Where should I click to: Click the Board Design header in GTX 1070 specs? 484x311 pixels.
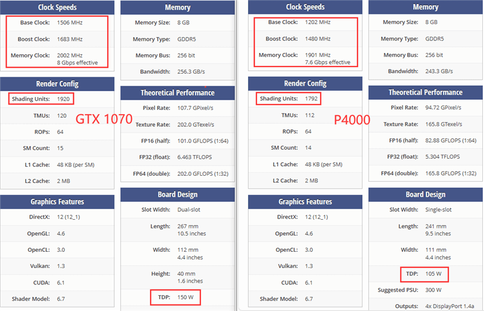177,194
